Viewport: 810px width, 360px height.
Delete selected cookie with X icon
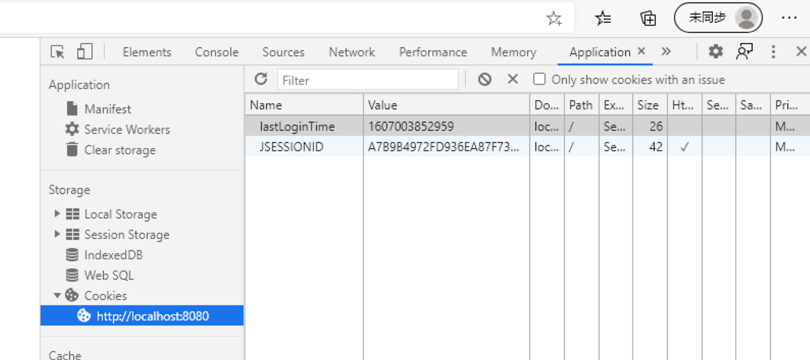(513, 79)
